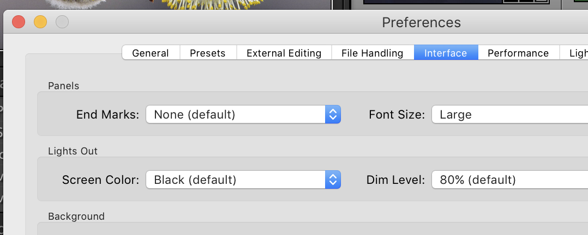Screen dimensions: 588x235
Task: Open the End Marks dropdown
Action: click(243, 115)
